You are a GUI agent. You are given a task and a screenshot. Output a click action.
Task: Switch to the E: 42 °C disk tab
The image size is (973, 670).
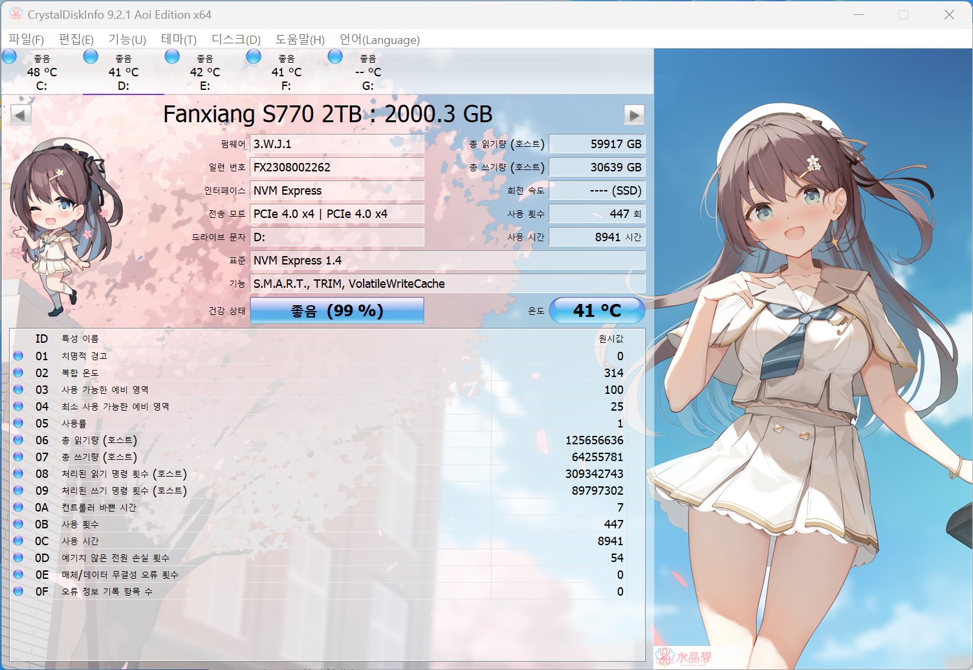(205, 72)
